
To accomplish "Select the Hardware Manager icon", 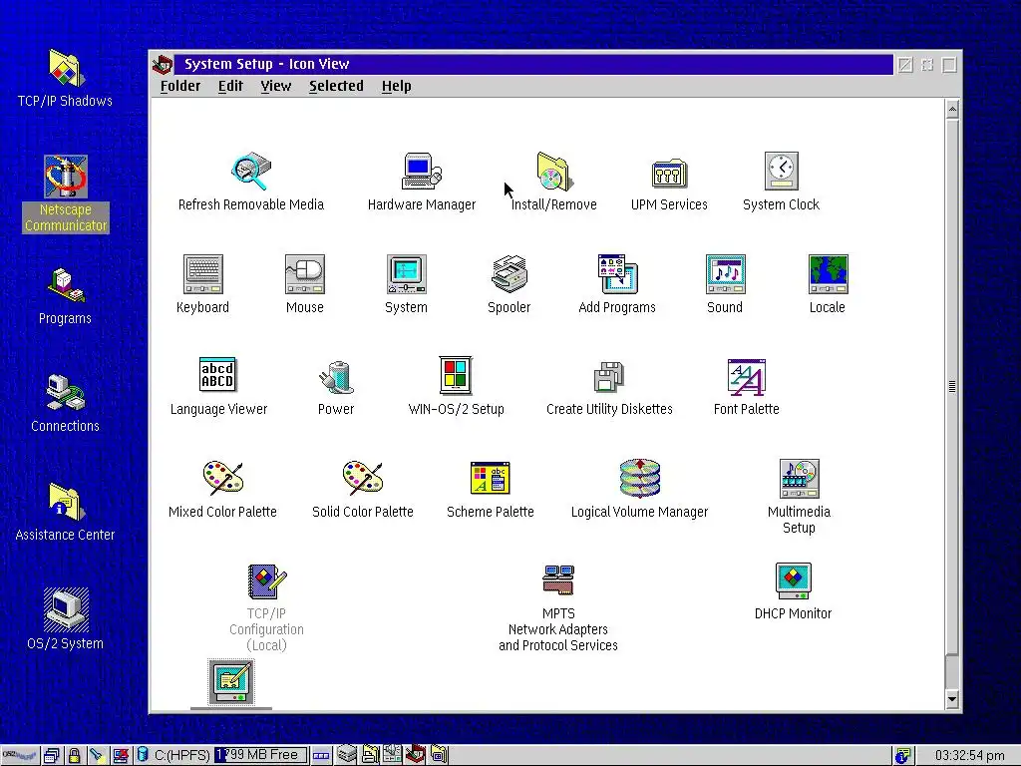I will tap(422, 171).
